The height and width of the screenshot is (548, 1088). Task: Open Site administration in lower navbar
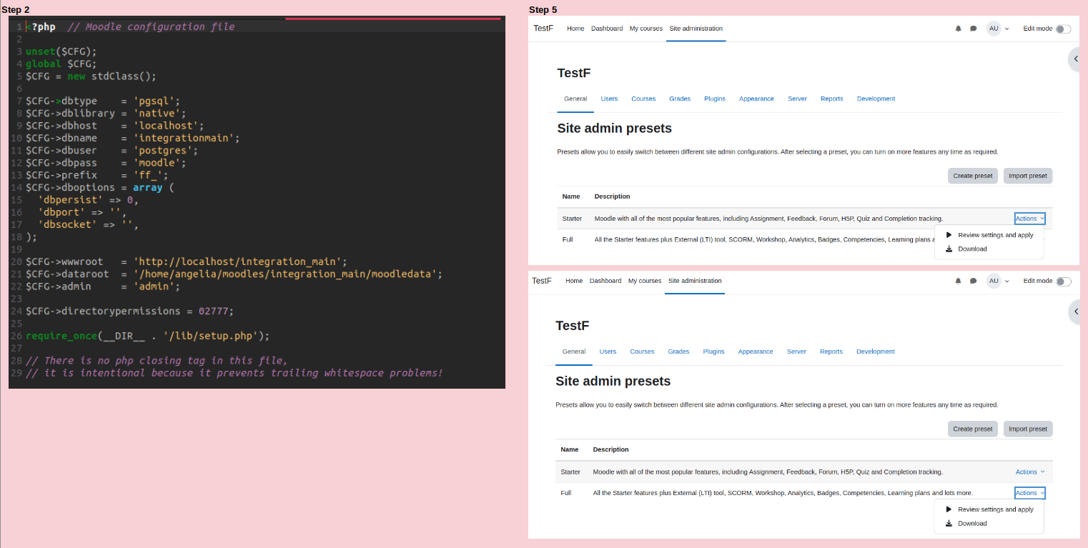click(695, 281)
